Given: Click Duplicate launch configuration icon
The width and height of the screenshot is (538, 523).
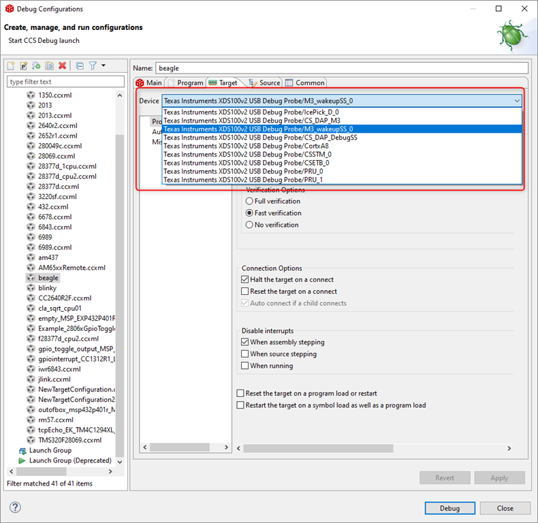Looking at the screenshot, I should coord(50,65).
